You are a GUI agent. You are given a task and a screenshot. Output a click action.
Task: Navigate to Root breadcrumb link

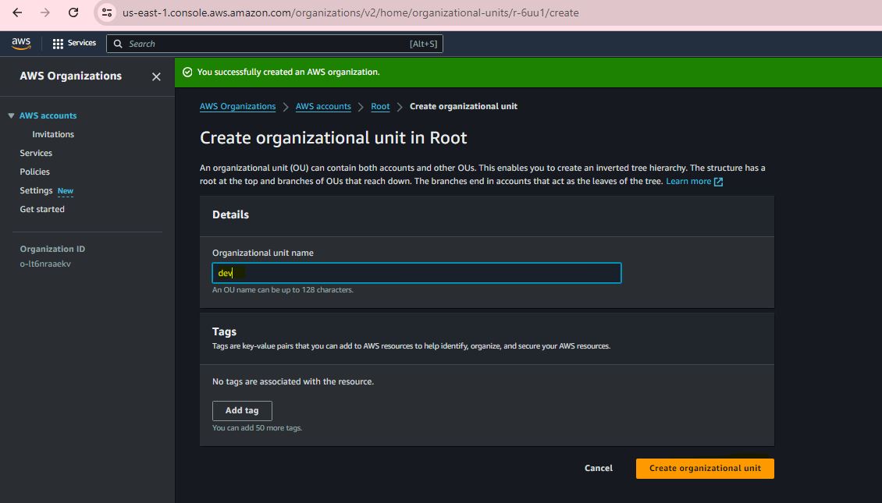[380, 106]
